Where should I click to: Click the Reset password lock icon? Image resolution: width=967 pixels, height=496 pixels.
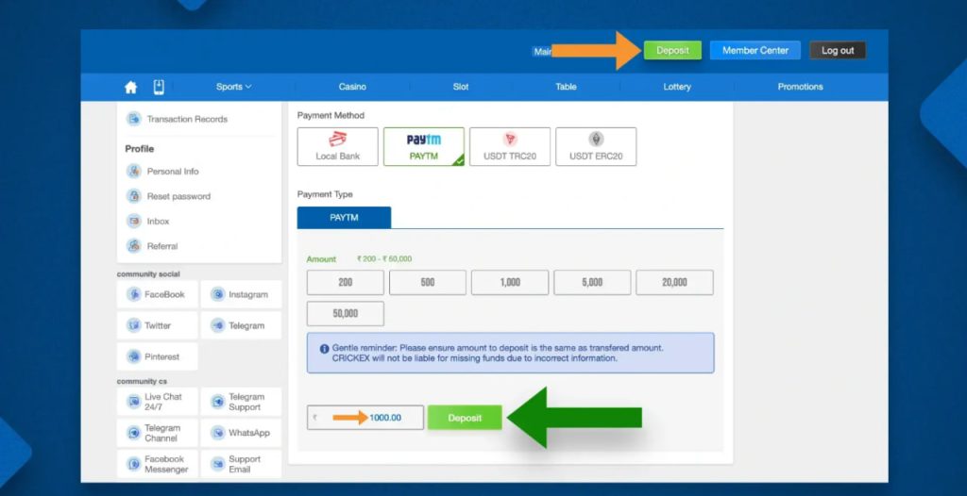tap(134, 196)
